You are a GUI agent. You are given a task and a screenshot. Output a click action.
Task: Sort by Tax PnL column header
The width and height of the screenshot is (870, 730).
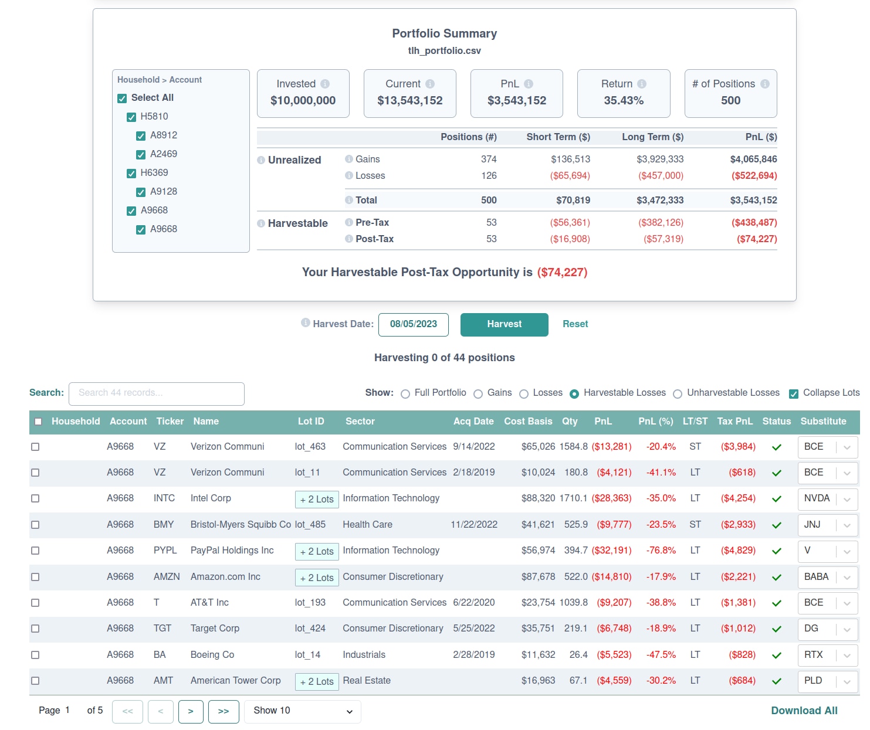735,421
